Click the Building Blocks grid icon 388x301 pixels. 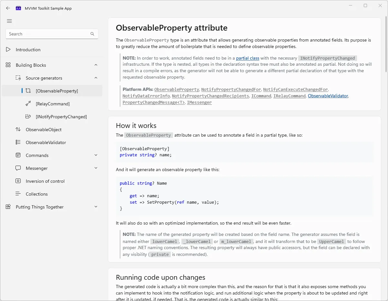click(8, 65)
